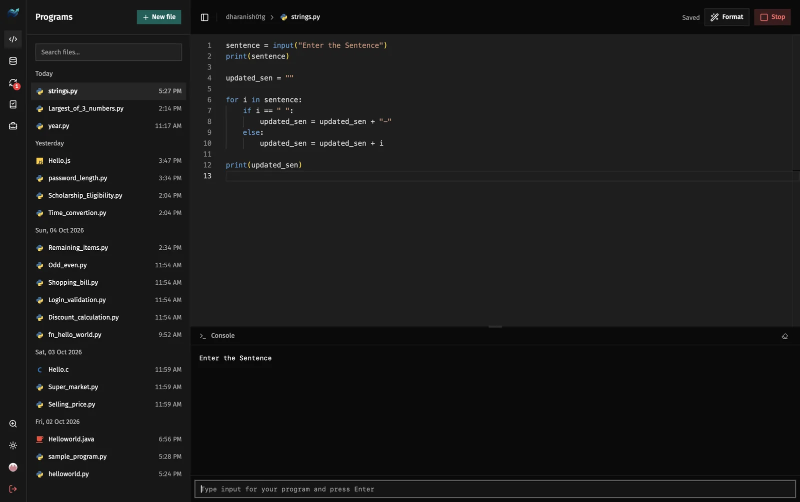Click the zoom magnifier icon in sidebar
The height and width of the screenshot is (502, 800).
[x=13, y=424]
